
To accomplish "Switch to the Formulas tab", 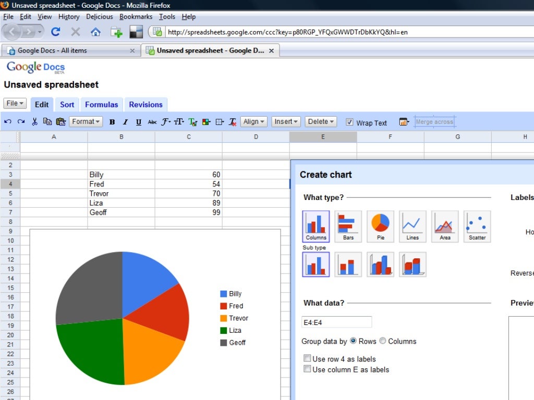I will (102, 104).
